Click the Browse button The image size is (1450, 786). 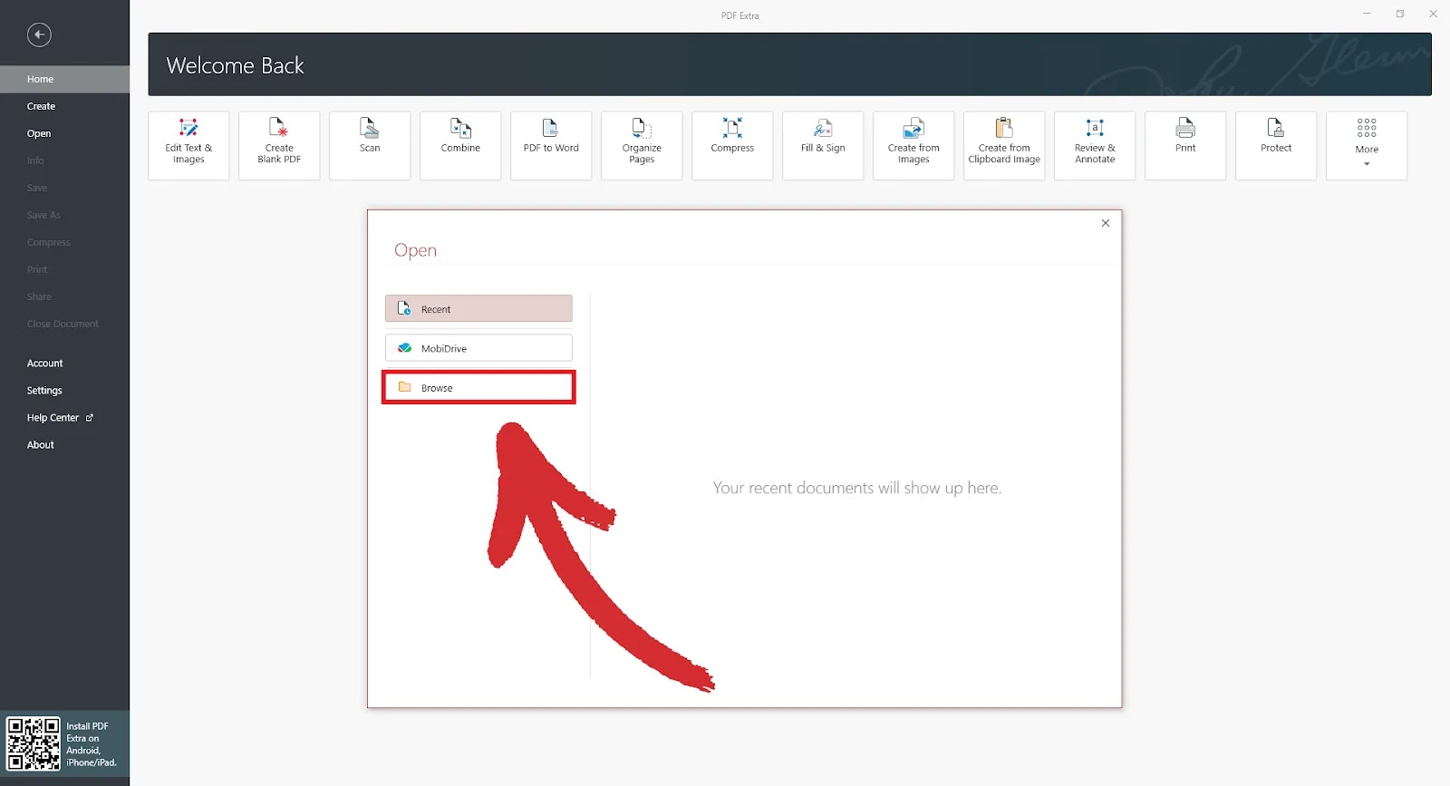pos(478,387)
